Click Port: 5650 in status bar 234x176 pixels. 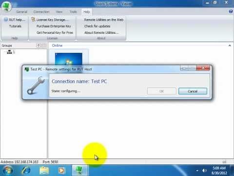(x=50, y=162)
